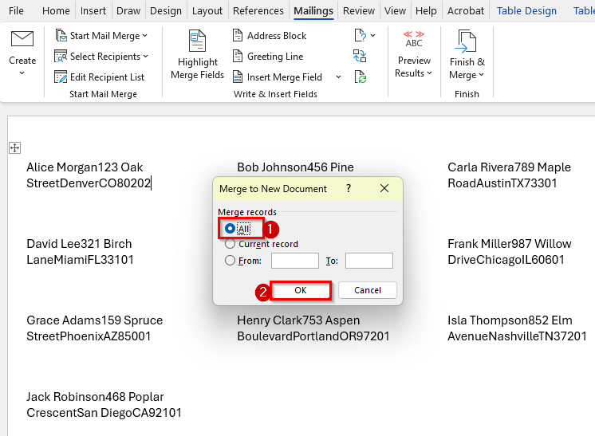The width and height of the screenshot is (595, 436).
Task: Select the All merge records option
Action: point(231,229)
